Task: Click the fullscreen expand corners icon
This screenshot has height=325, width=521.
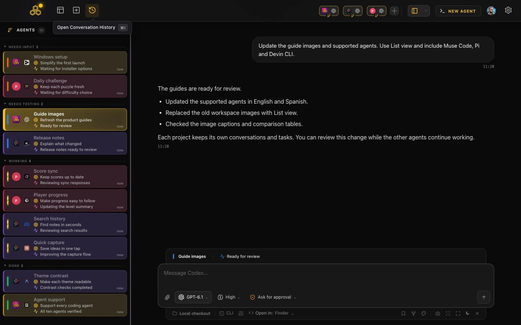Action: (458, 313)
